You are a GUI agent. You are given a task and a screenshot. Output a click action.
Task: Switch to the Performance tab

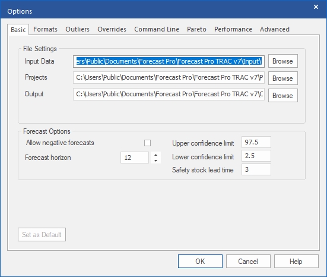[233, 29]
